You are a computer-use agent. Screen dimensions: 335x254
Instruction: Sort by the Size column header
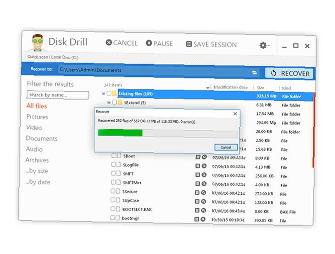pos(260,87)
